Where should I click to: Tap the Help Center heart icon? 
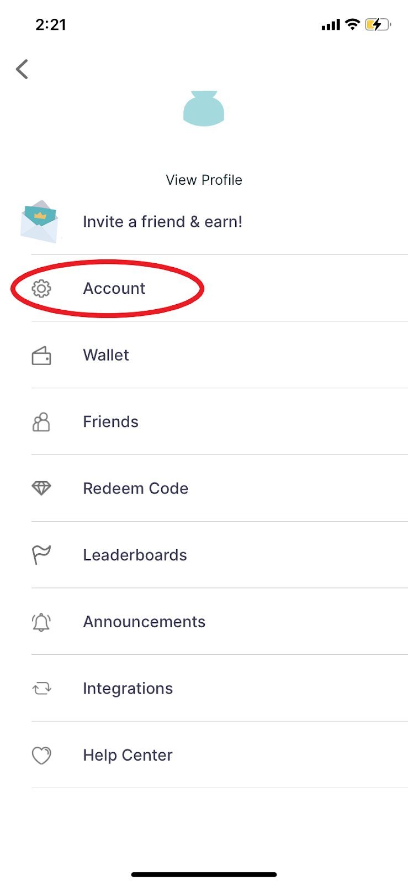coord(41,756)
